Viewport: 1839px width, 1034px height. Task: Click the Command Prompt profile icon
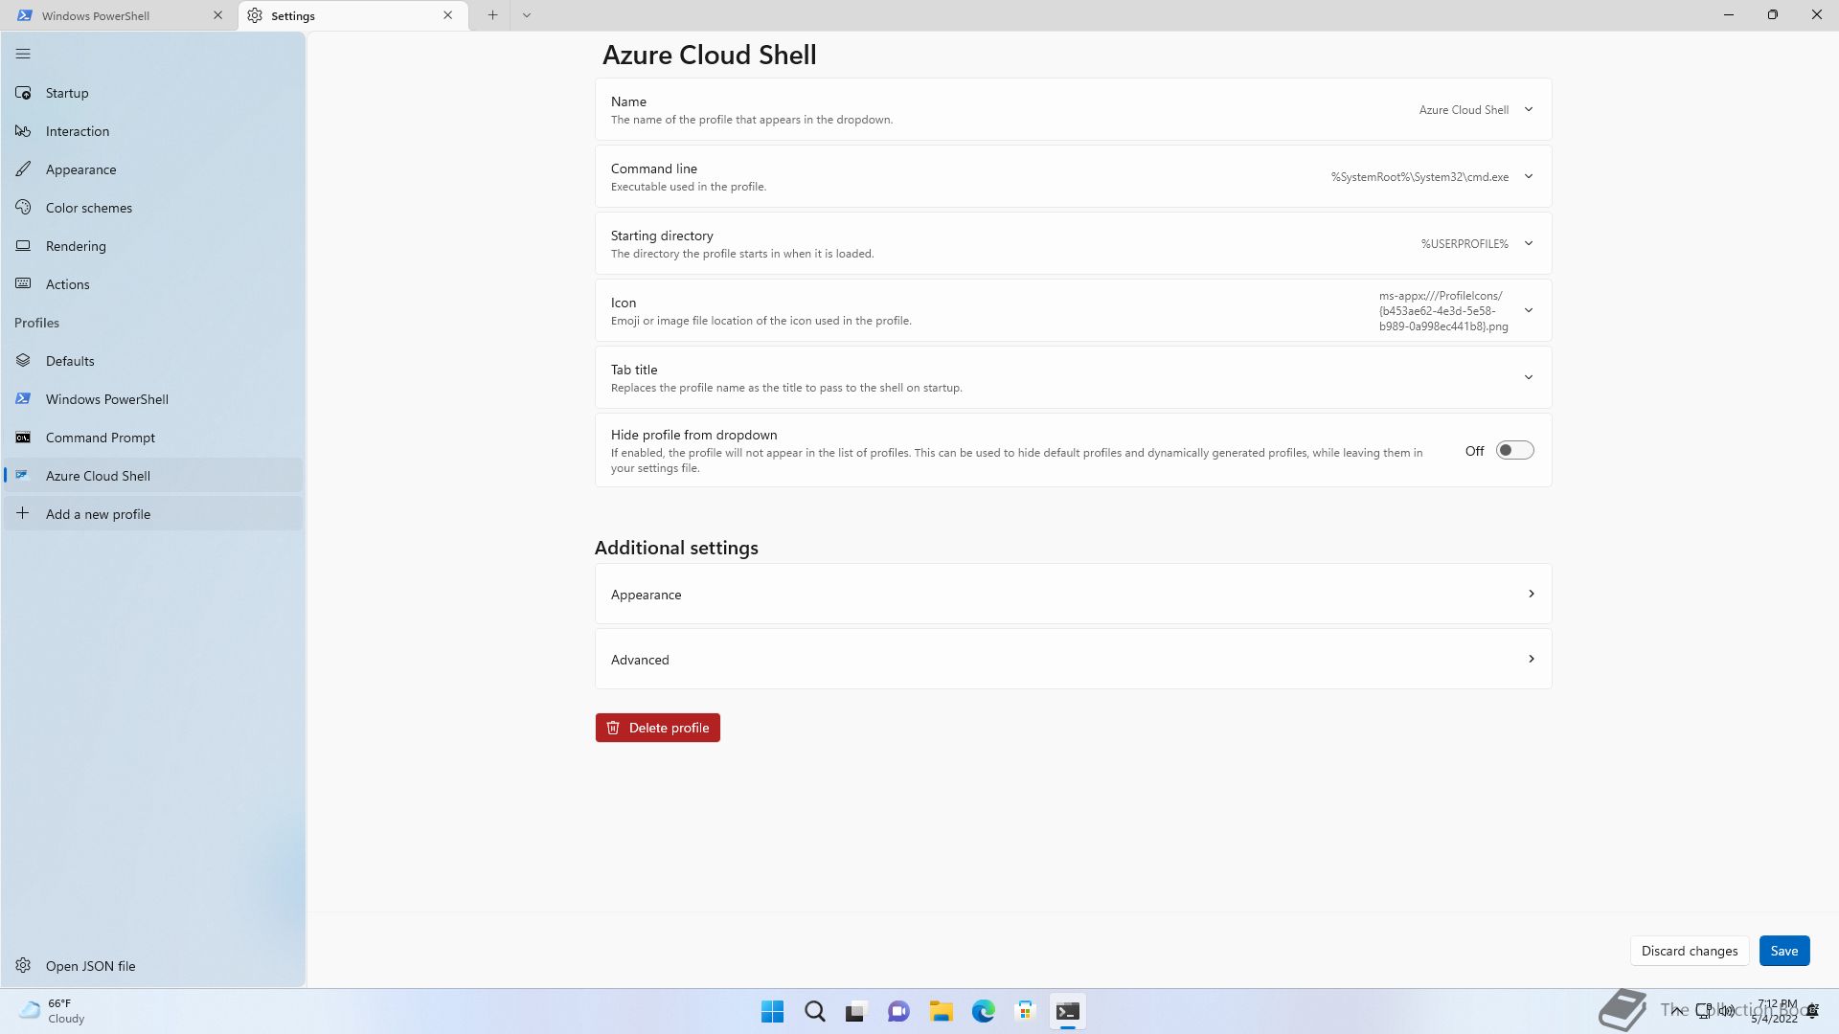(x=23, y=438)
